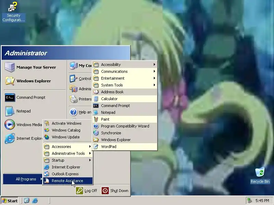This screenshot has width=274, height=205.
Task: Click the network tray icon near the clock
Action: tap(249, 201)
